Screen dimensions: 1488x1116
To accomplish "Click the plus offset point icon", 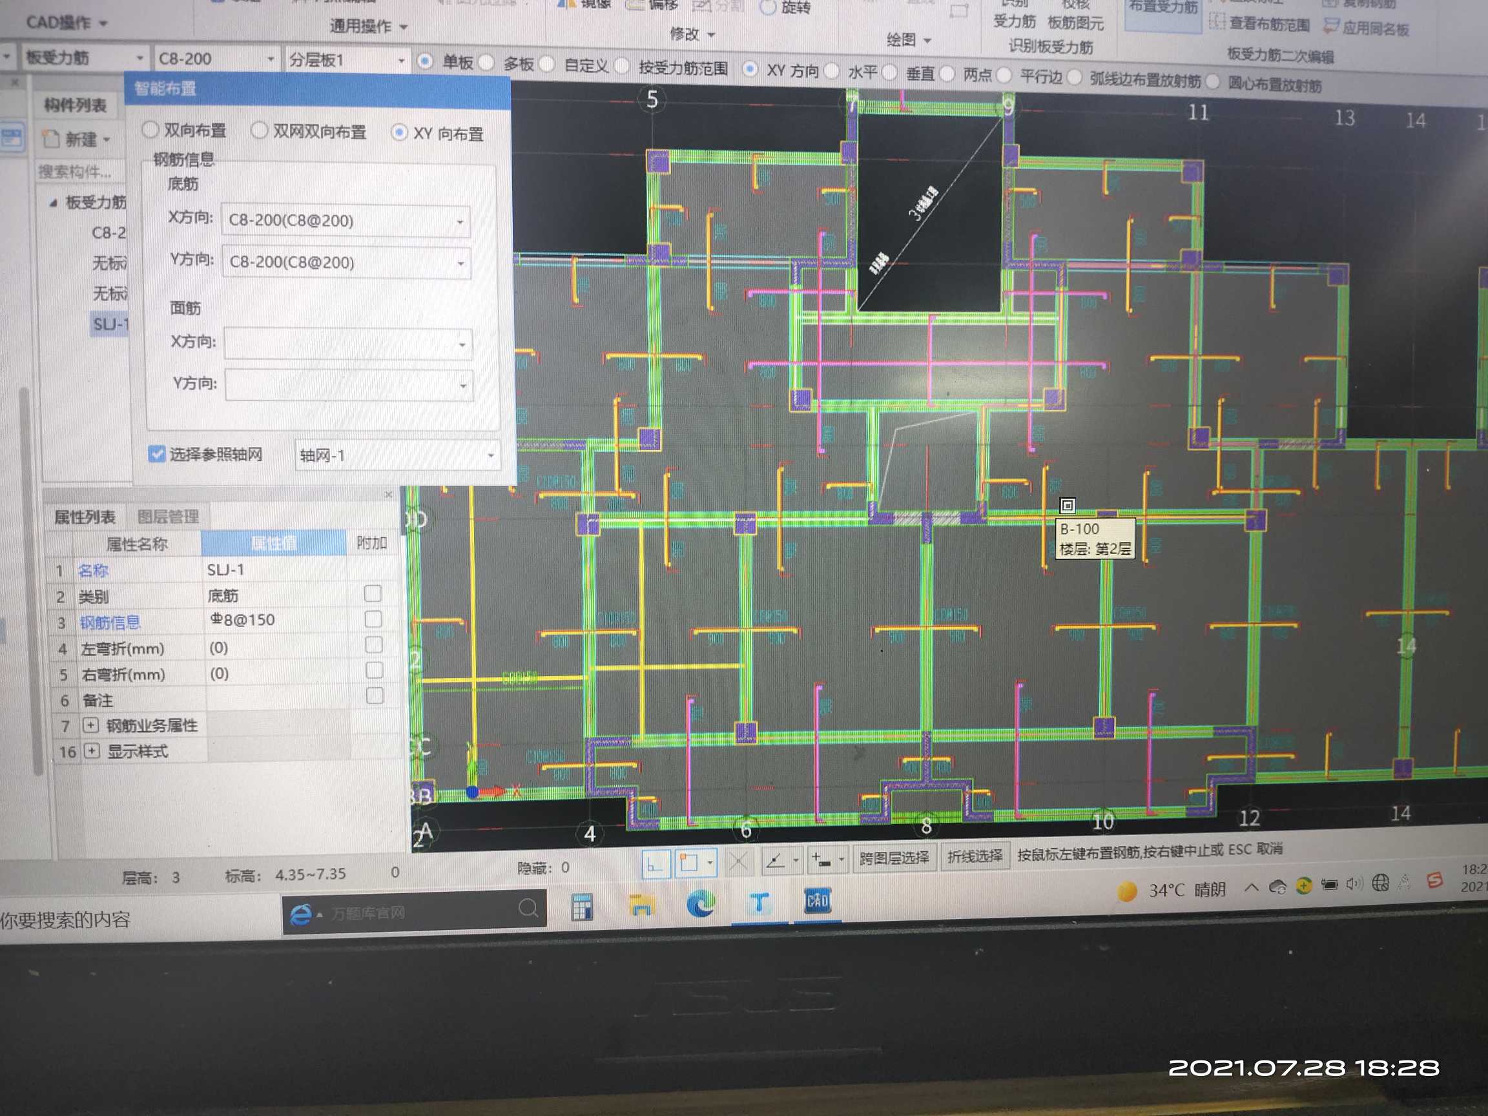I will 821,860.
